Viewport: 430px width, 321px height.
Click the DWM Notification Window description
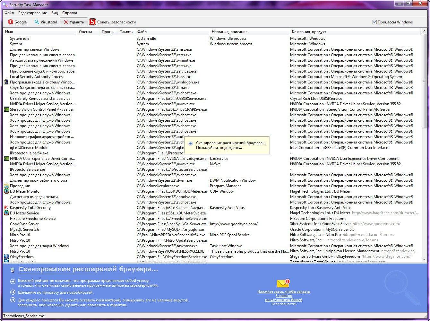[x=233, y=180]
